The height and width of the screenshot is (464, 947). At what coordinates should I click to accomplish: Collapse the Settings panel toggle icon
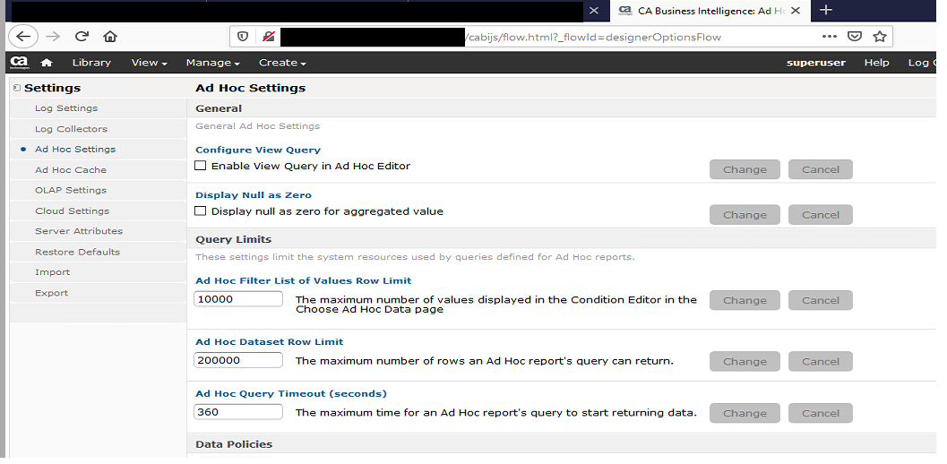(x=17, y=88)
